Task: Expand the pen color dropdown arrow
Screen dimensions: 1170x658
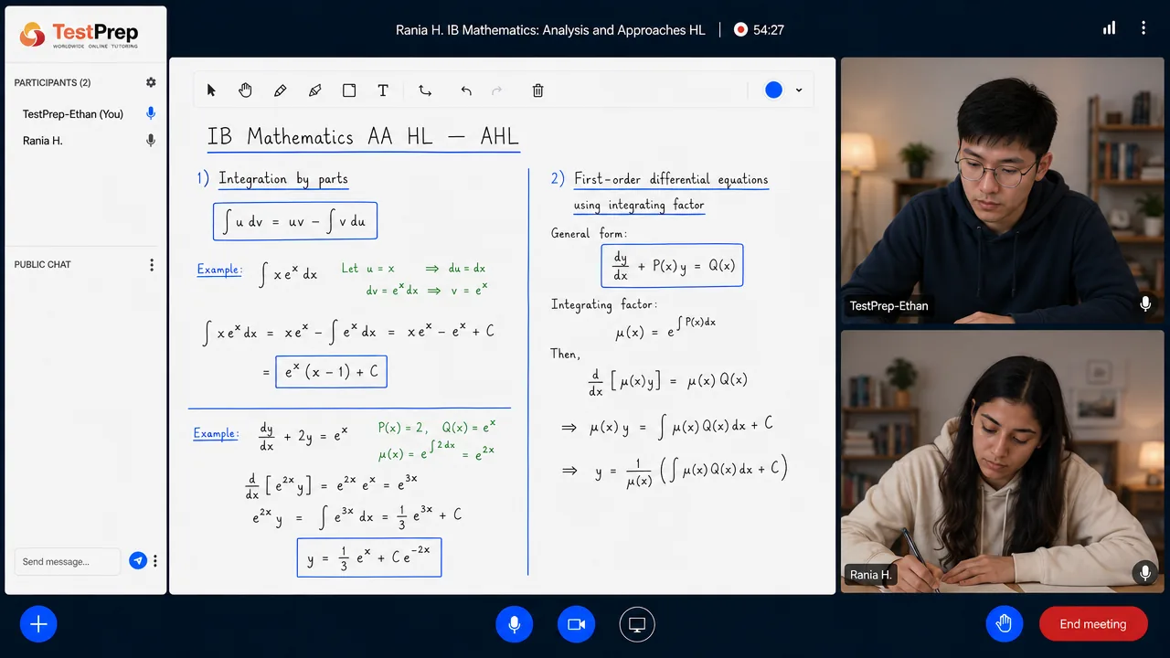Action: point(799,90)
